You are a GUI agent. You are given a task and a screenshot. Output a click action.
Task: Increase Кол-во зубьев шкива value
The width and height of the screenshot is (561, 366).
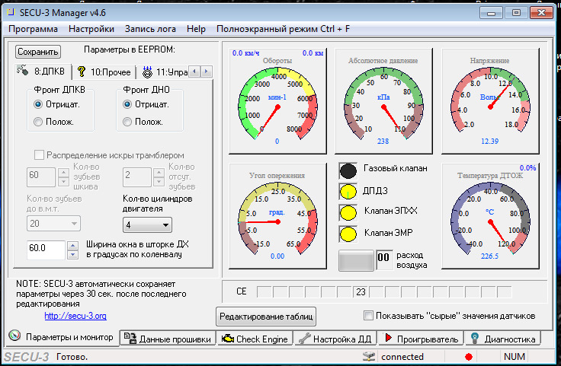pyautogui.click(x=63, y=173)
